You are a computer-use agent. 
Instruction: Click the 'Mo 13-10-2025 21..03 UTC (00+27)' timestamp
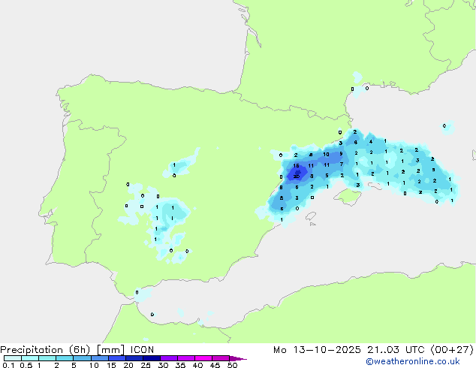click(373, 350)
